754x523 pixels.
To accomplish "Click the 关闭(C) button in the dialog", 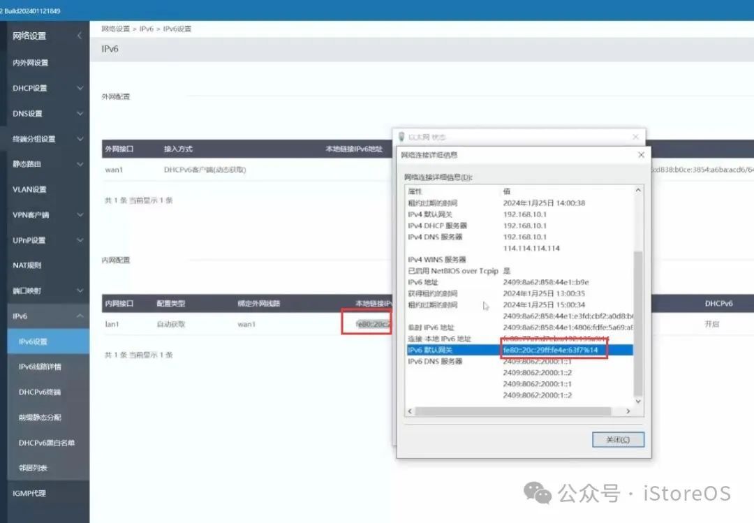I will pos(618,439).
